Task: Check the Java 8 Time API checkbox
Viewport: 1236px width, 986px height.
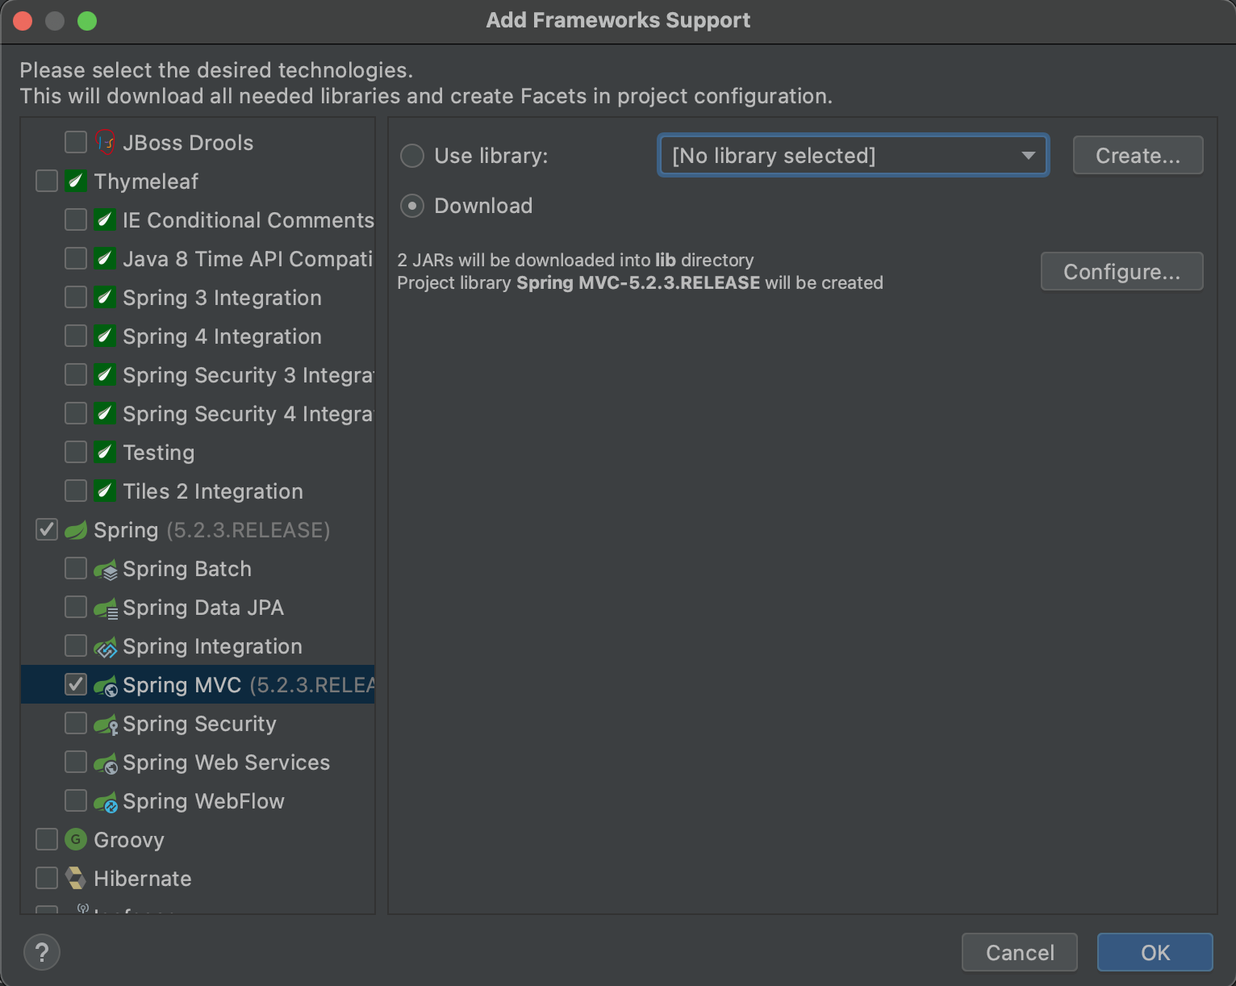Action: 76,259
